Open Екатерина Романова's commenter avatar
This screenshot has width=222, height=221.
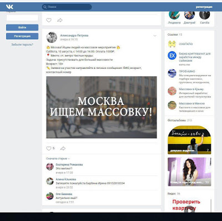tap(50, 167)
